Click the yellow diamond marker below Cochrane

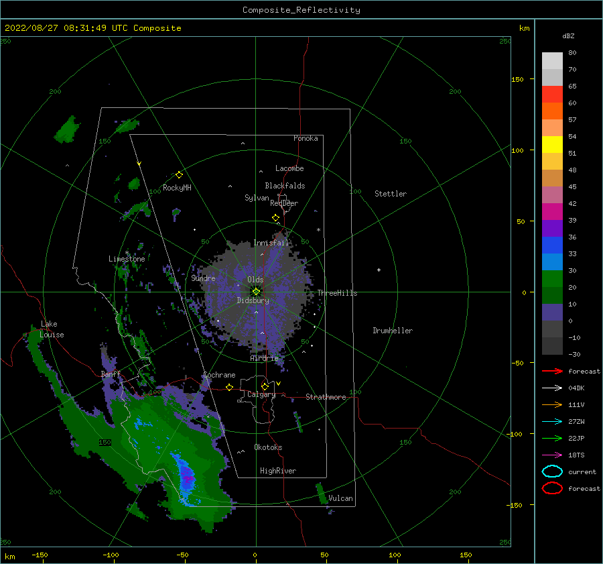[229, 387]
